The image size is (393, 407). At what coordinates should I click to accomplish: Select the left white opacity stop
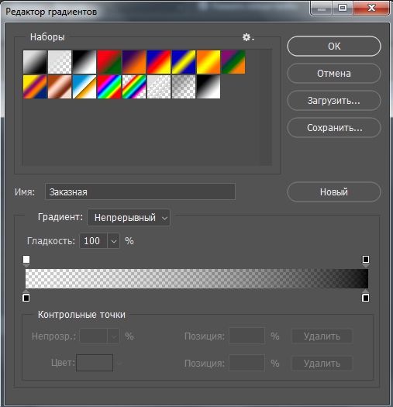(26, 260)
